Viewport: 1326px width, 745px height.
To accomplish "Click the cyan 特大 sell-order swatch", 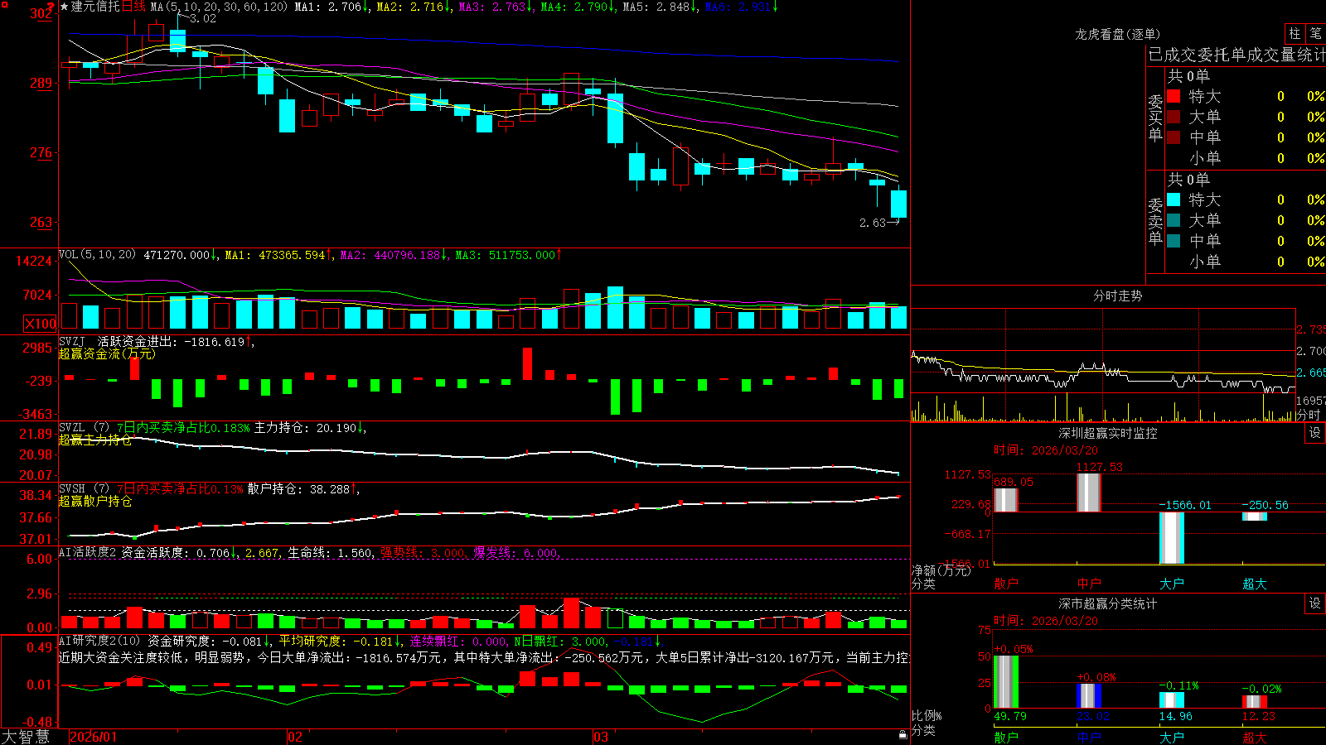I will (x=1174, y=199).
